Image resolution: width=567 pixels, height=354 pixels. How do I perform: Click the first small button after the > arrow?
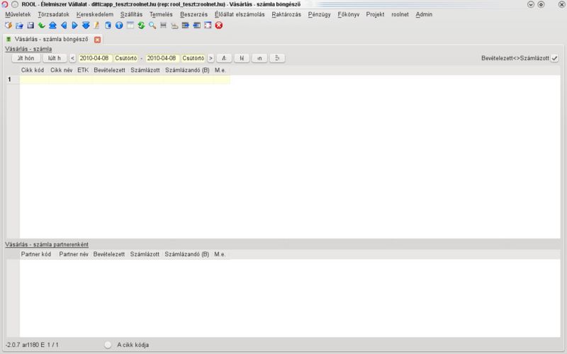(x=224, y=58)
